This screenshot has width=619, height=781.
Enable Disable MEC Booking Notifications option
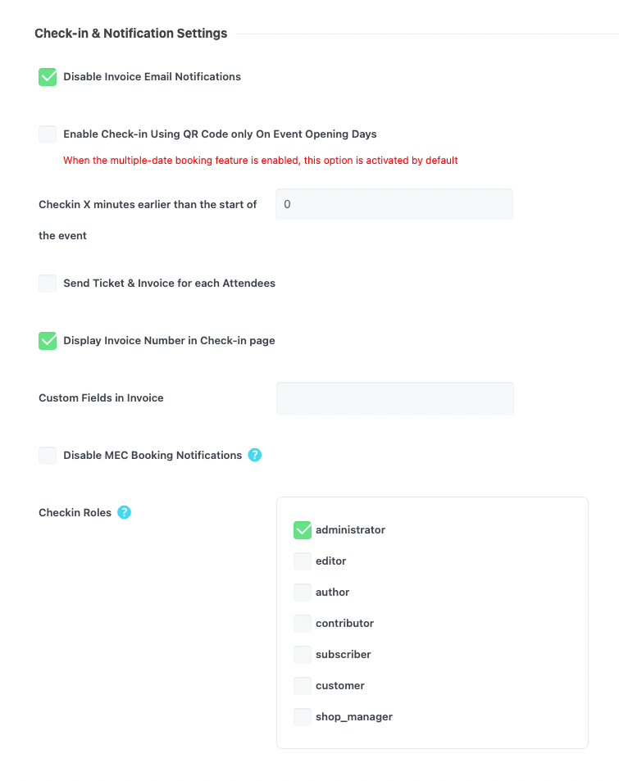[47, 455]
